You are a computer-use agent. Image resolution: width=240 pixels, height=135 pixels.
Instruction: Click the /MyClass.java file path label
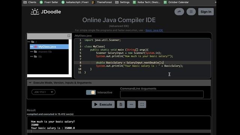click(83, 36)
